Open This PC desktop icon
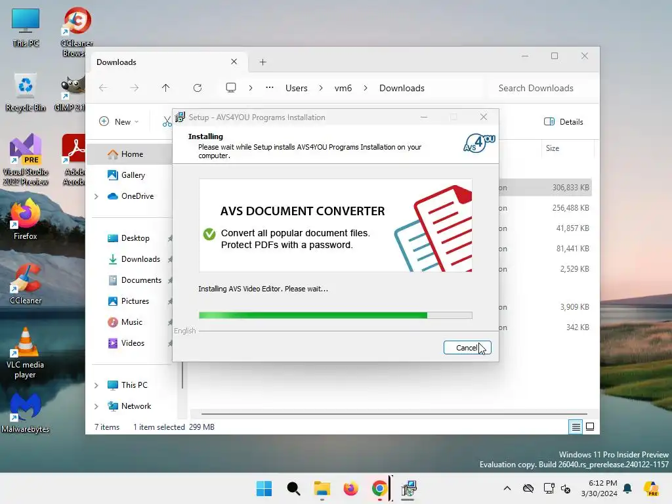The width and height of the screenshot is (672, 504). pyautogui.click(x=26, y=28)
